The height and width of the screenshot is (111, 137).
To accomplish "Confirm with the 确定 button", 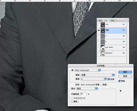I will click(x=125, y=72).
